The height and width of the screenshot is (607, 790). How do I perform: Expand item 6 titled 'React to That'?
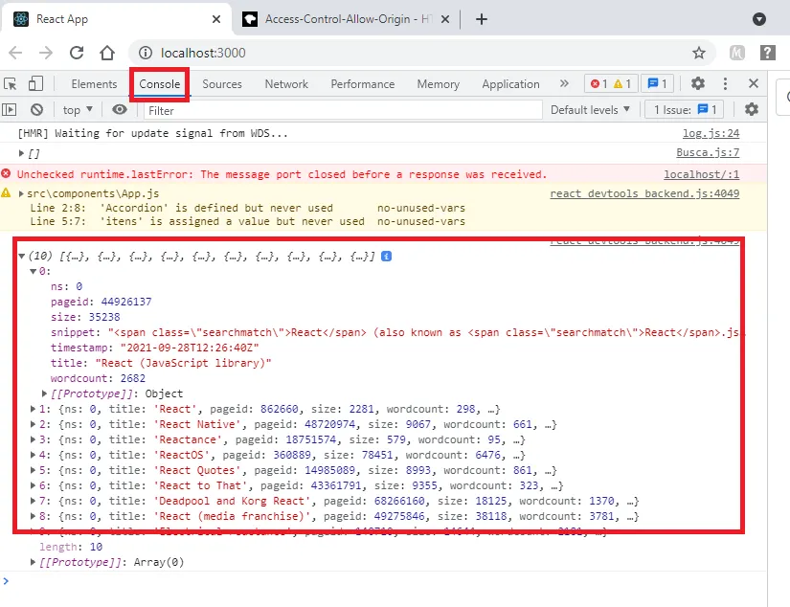pyautogui.click(x=33, y=485)
